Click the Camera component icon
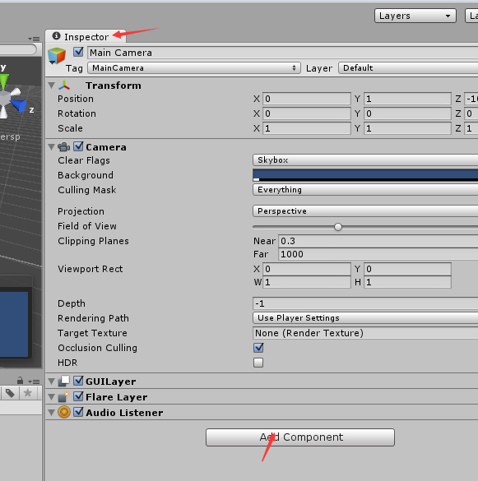The height and width of the screenshot is (481, 478). coord(64,147)
